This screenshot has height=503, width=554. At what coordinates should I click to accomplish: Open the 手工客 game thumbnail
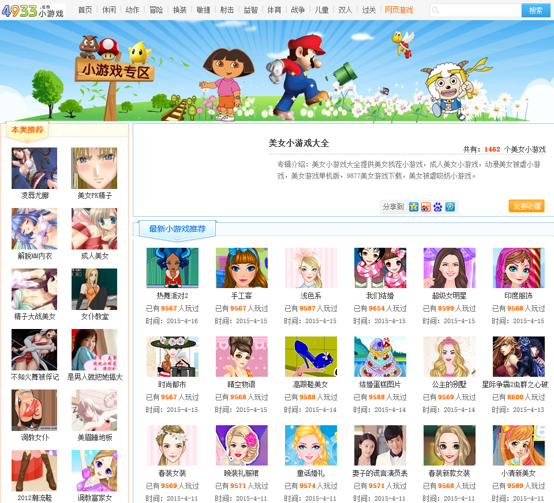pyautogui.click(x=242, y=268)
